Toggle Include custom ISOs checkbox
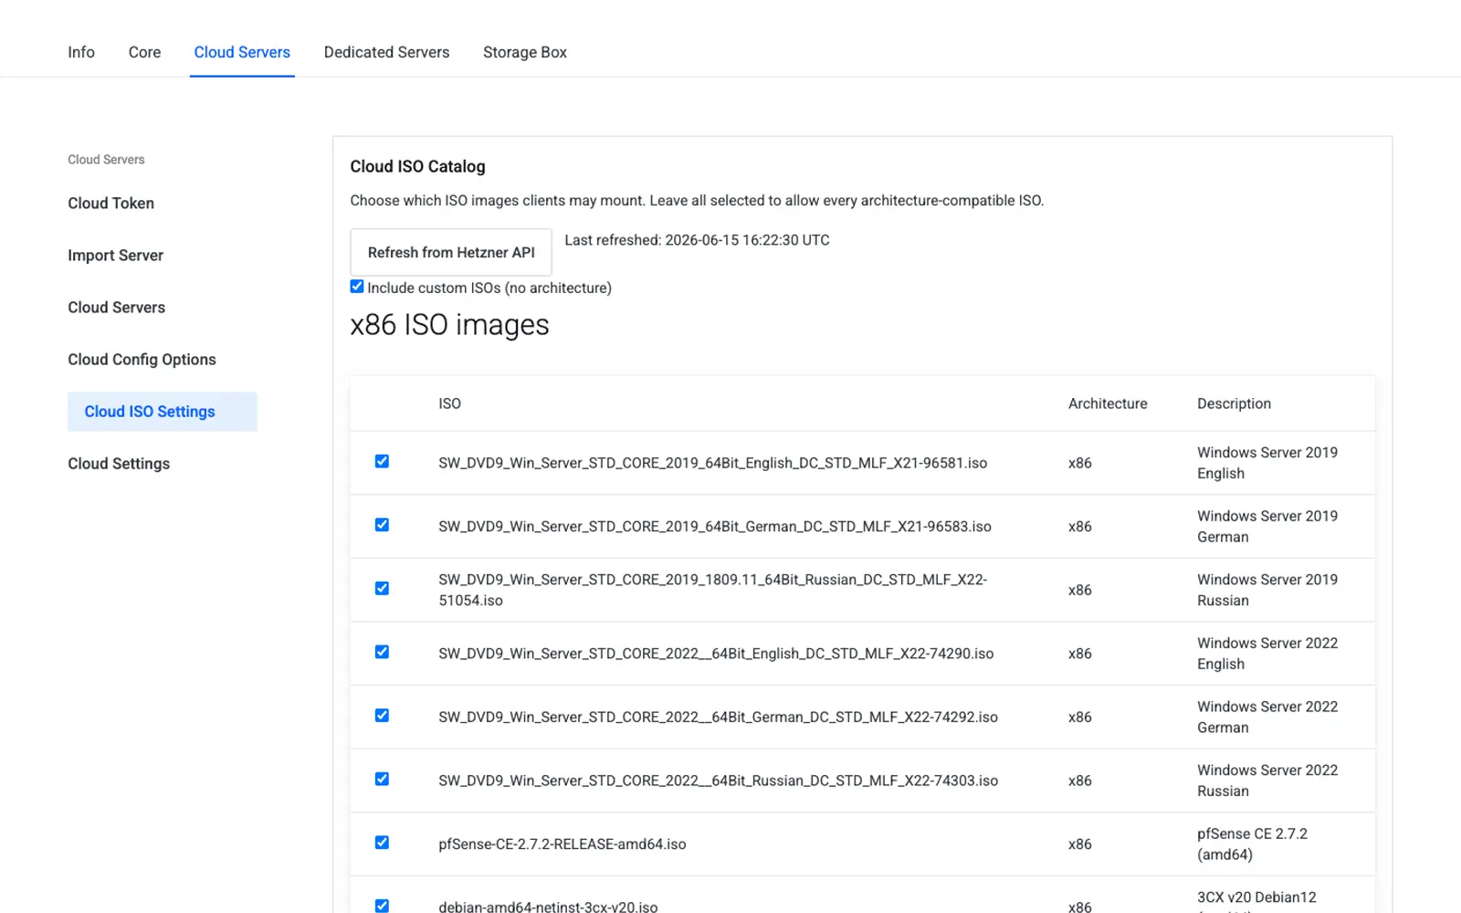The width and height of the screenshot is (1461, 913). point(357,287)
